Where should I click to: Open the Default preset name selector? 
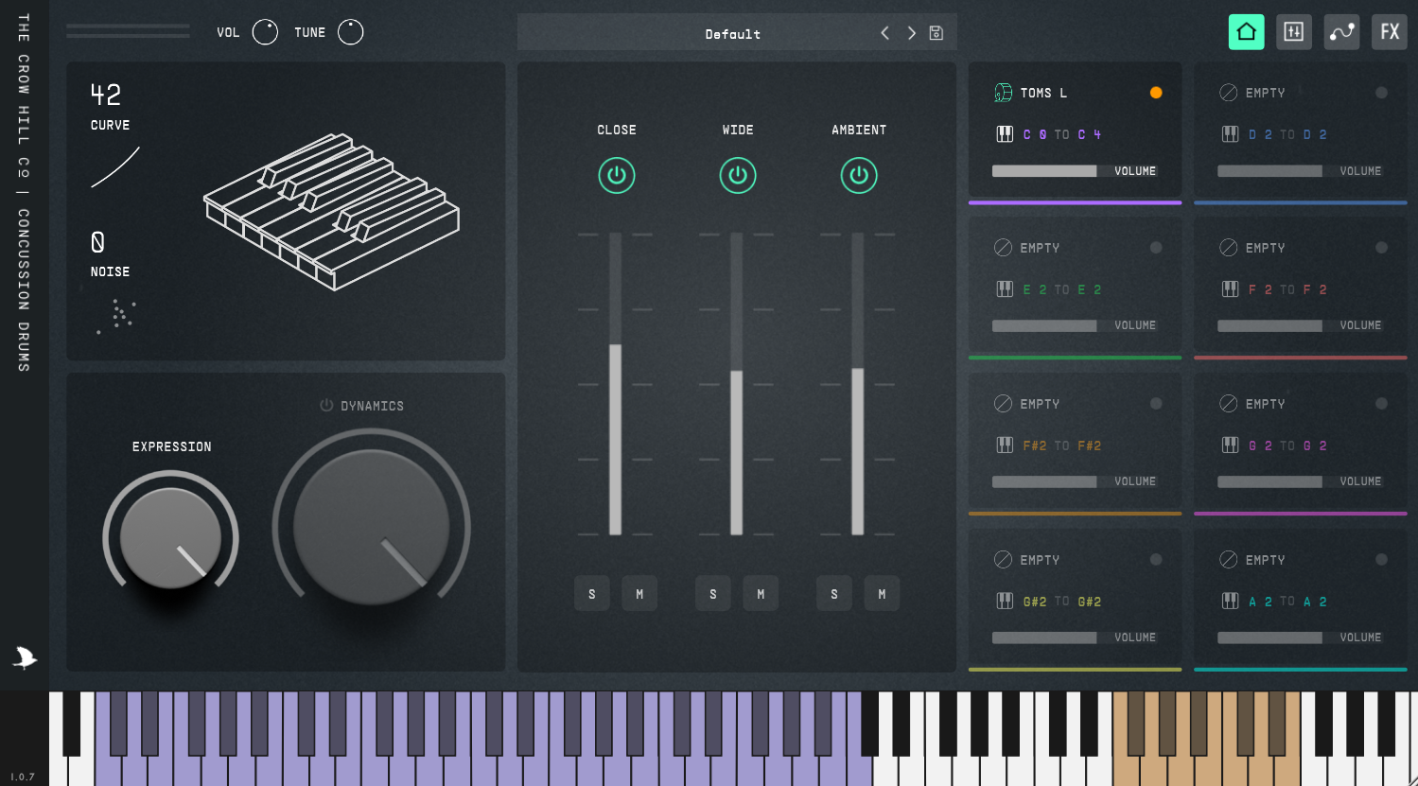[732, 34]
